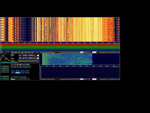
Task: Click the Full Screen [F11] button
Action: click(x=5, y=72)
